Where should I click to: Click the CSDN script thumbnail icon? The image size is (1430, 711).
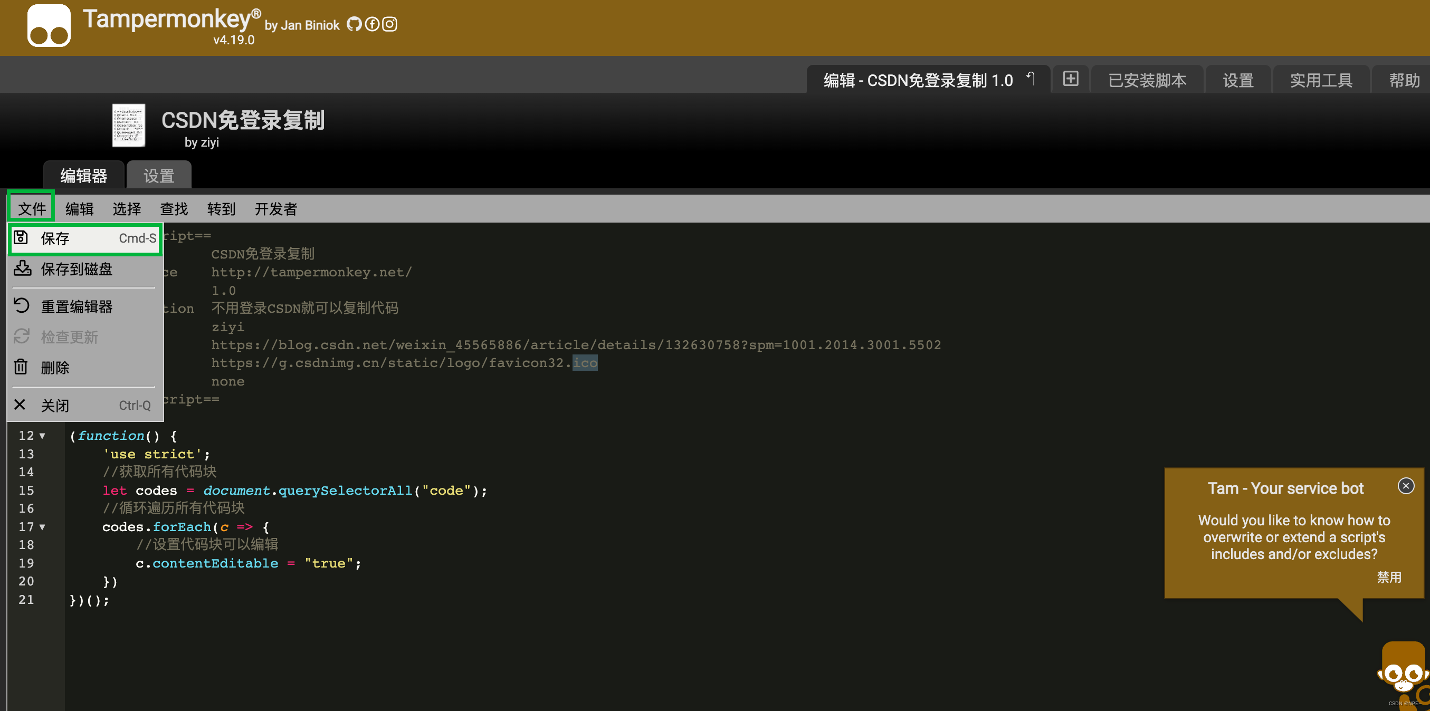[x=129, y=126]
